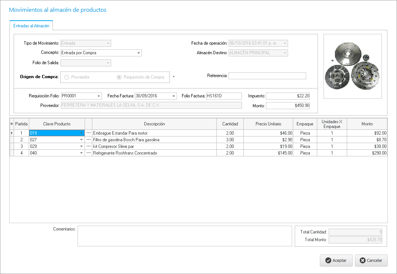Viewport: 397px width, 274px height.
Task: Expand the Requisición Folio combo box
Action: coord(99,96)
